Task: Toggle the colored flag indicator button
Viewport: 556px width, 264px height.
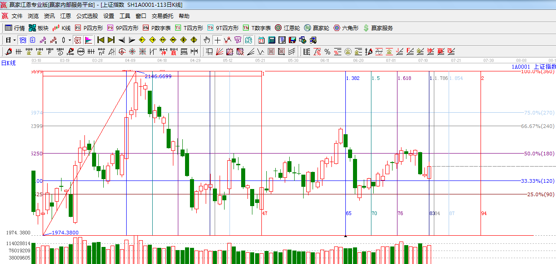Action: click(88, 40)
